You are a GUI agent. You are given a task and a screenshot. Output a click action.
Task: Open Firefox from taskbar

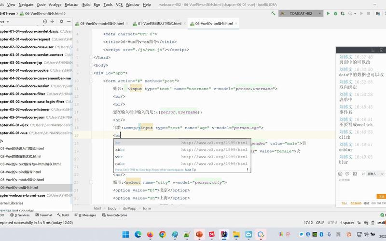point(150,234)
